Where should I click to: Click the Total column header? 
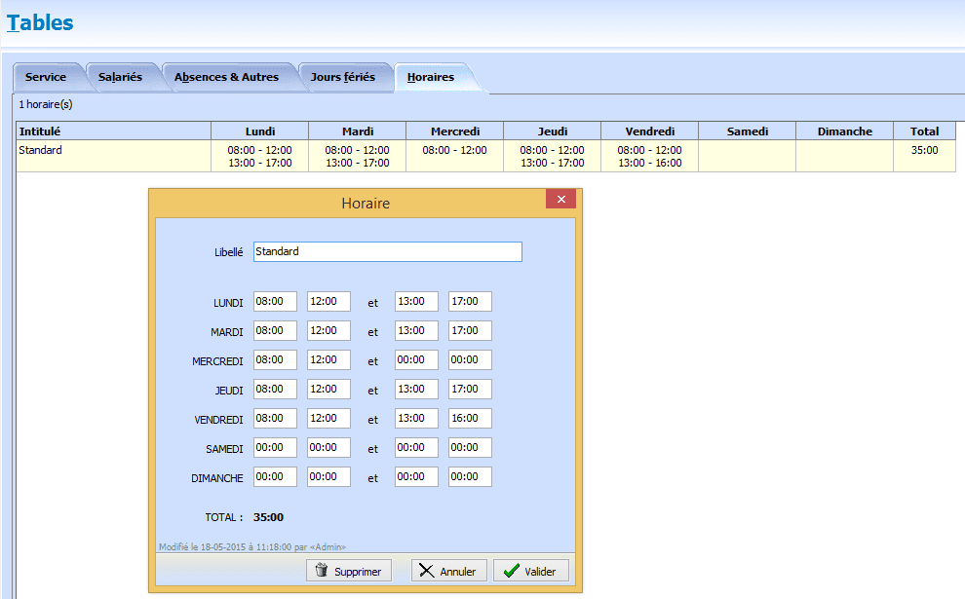click(924, 131)
